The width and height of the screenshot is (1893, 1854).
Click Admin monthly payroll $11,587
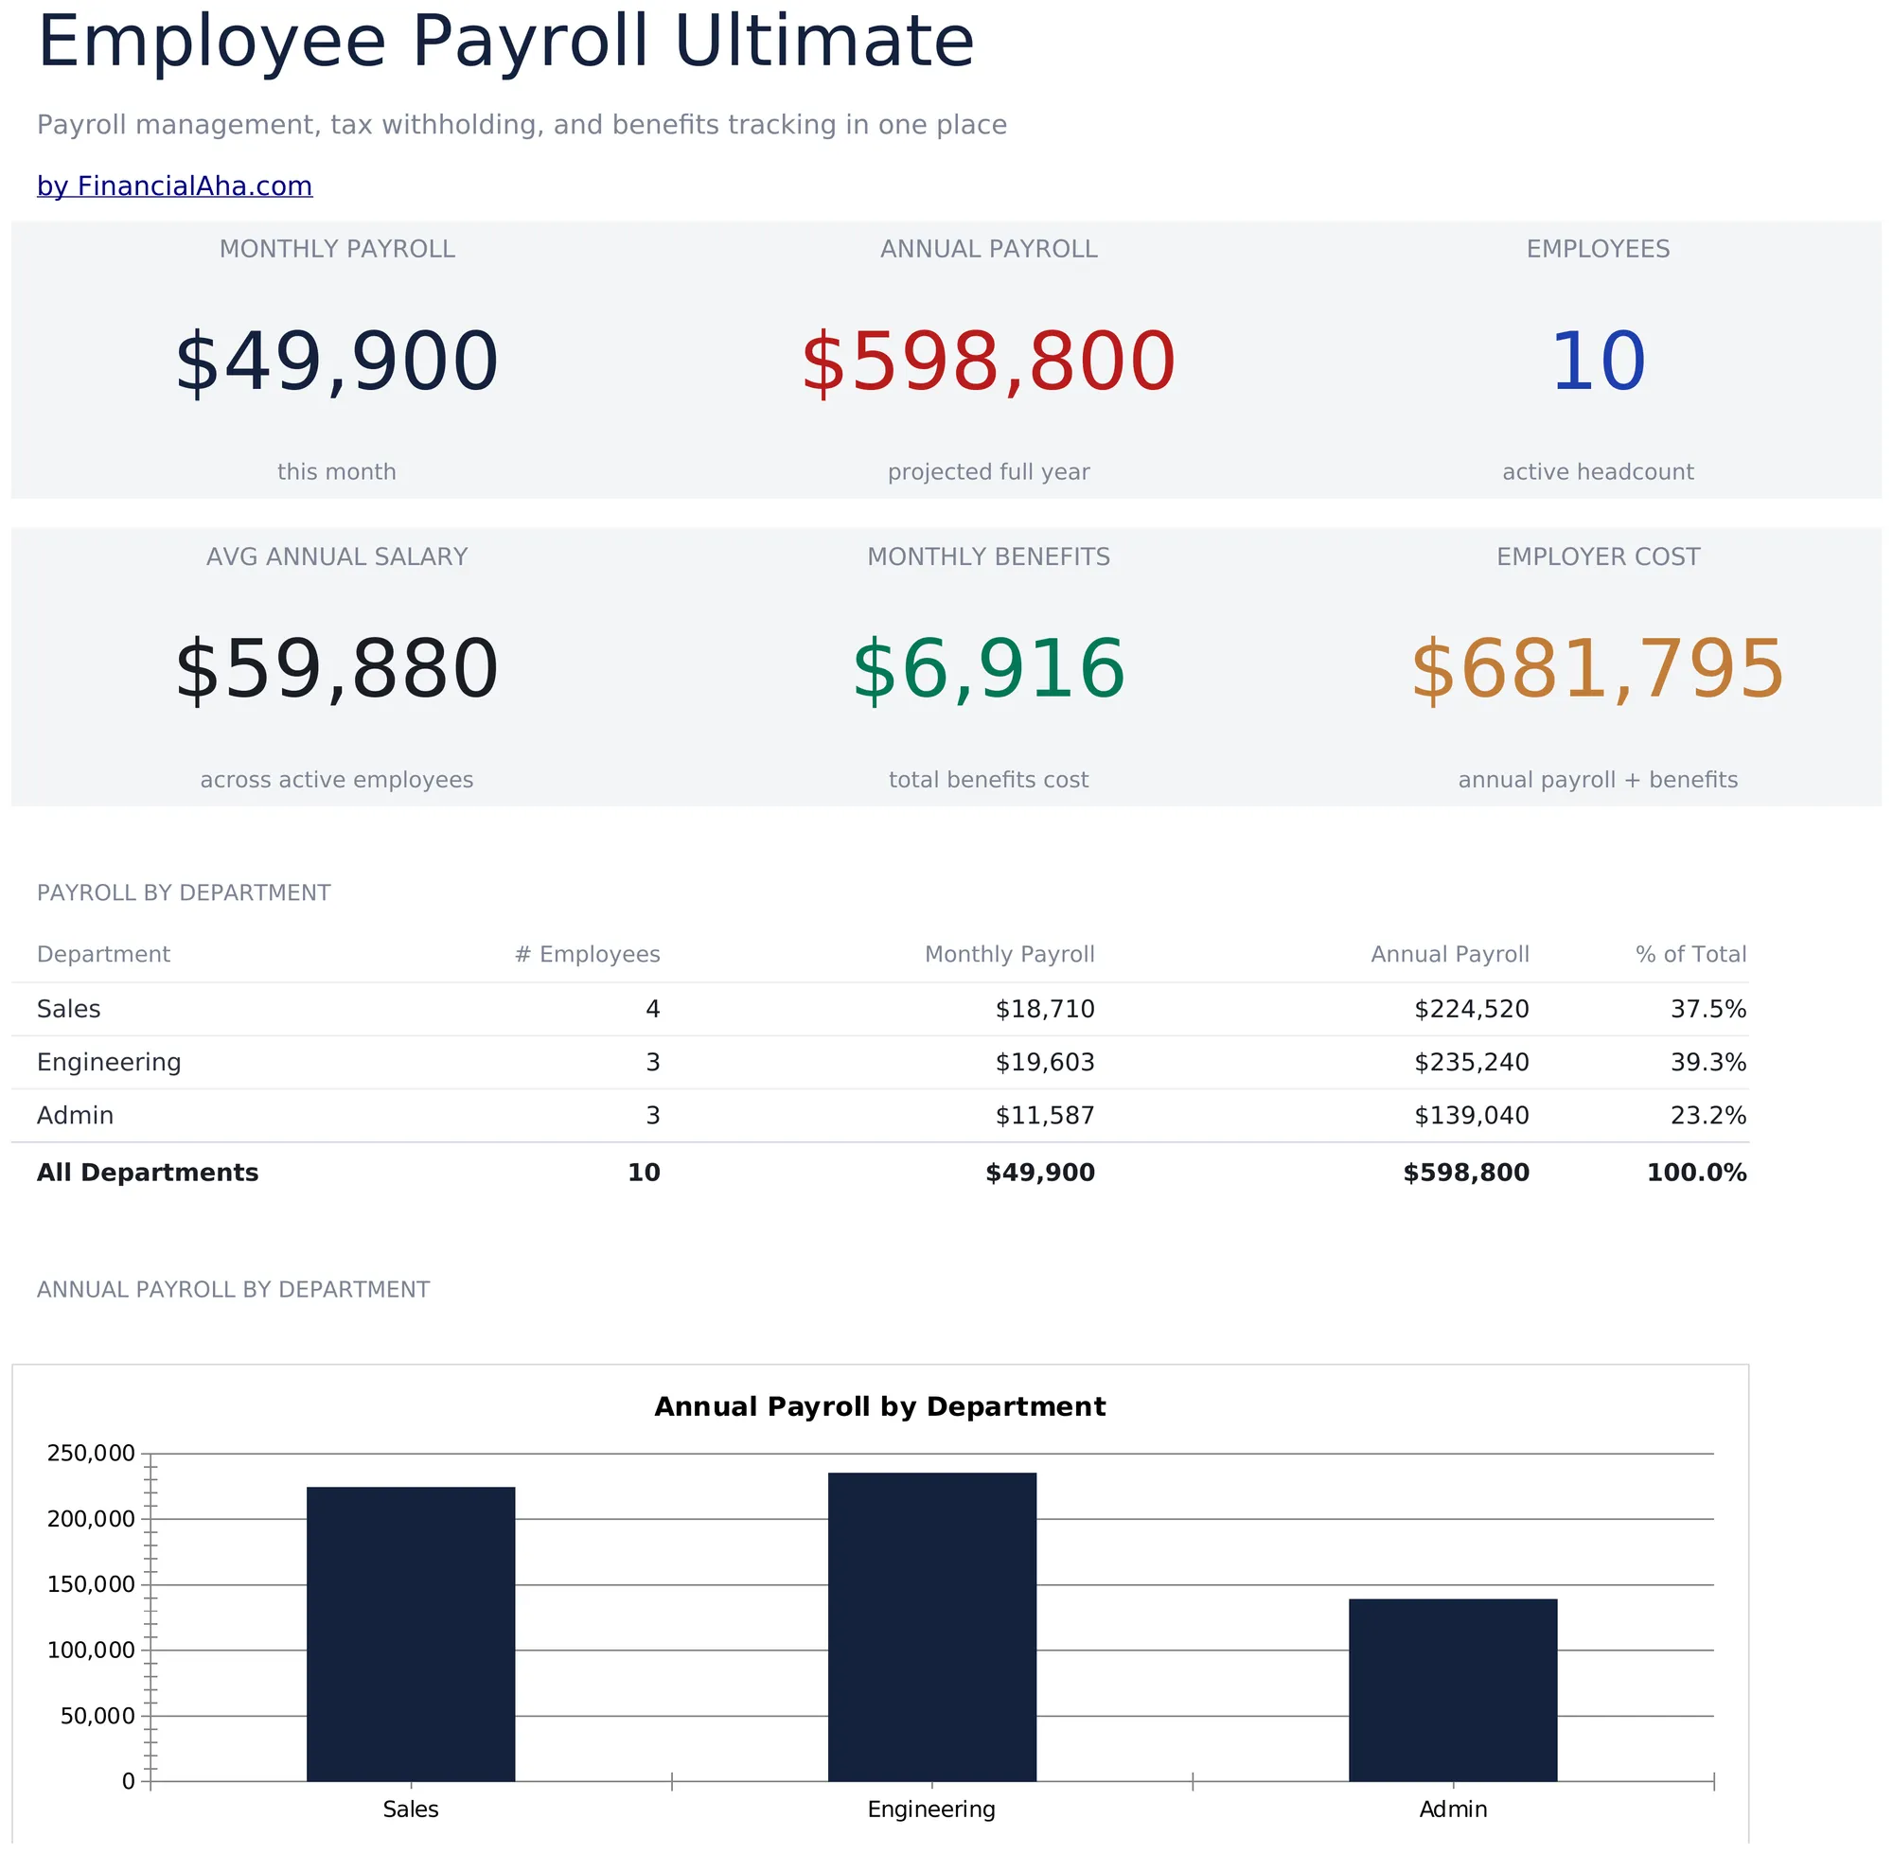click(x=1046, y=1116)
